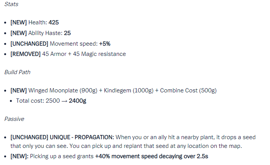Click "45 Armor + 45 Magic resistance" text

tap(84, 54)
